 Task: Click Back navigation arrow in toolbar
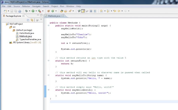119,11
